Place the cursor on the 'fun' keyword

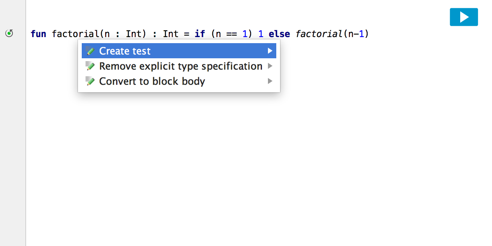tap(38, 34)
